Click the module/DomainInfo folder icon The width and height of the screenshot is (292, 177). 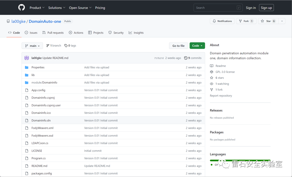[26, 82]
